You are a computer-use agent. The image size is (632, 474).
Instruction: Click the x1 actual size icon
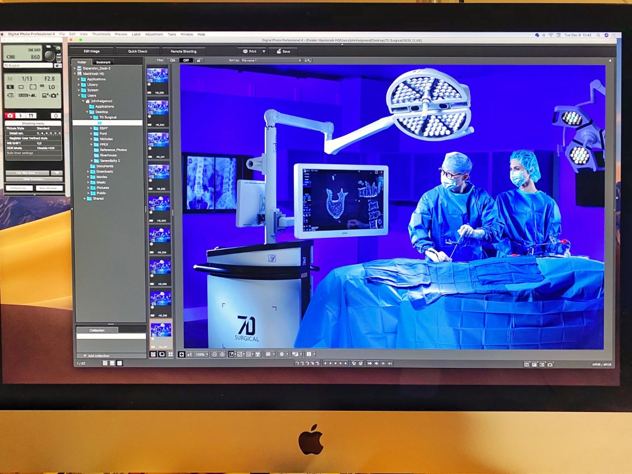189,355
